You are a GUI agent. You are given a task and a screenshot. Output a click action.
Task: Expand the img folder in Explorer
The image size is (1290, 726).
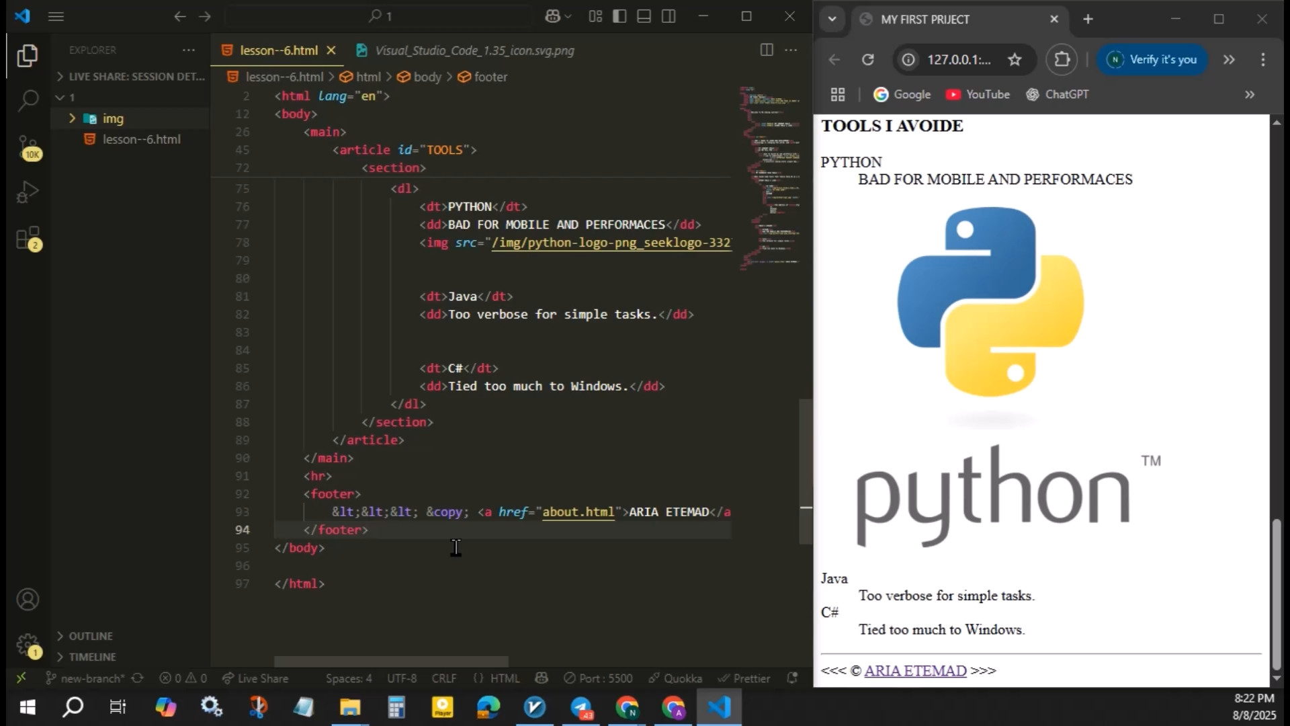point(112,119)
